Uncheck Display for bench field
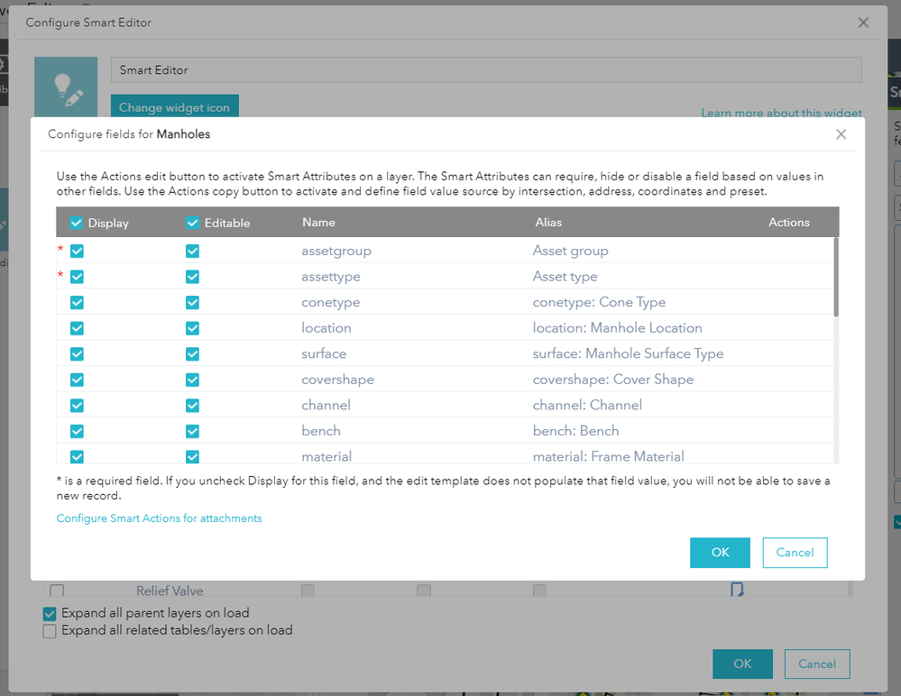 (77, 431)
